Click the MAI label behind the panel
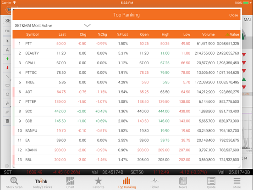This screenshot has width=253, height=190. (x=247, y=20)
